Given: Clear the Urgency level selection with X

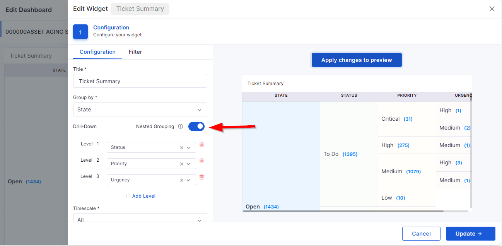Looking at the screenshot, I should click(182, 180).
